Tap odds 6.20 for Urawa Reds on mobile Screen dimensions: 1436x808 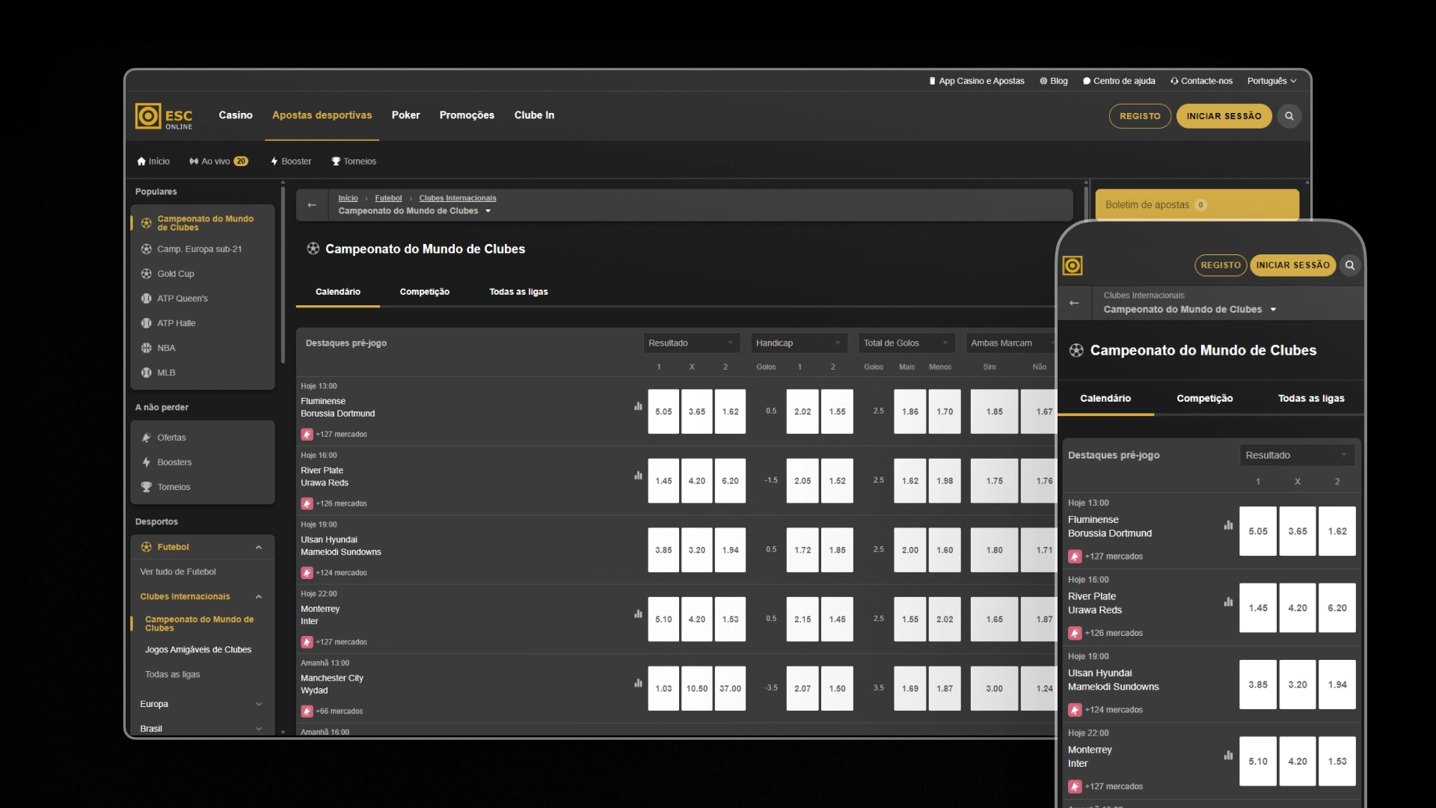click(1337, 608)
